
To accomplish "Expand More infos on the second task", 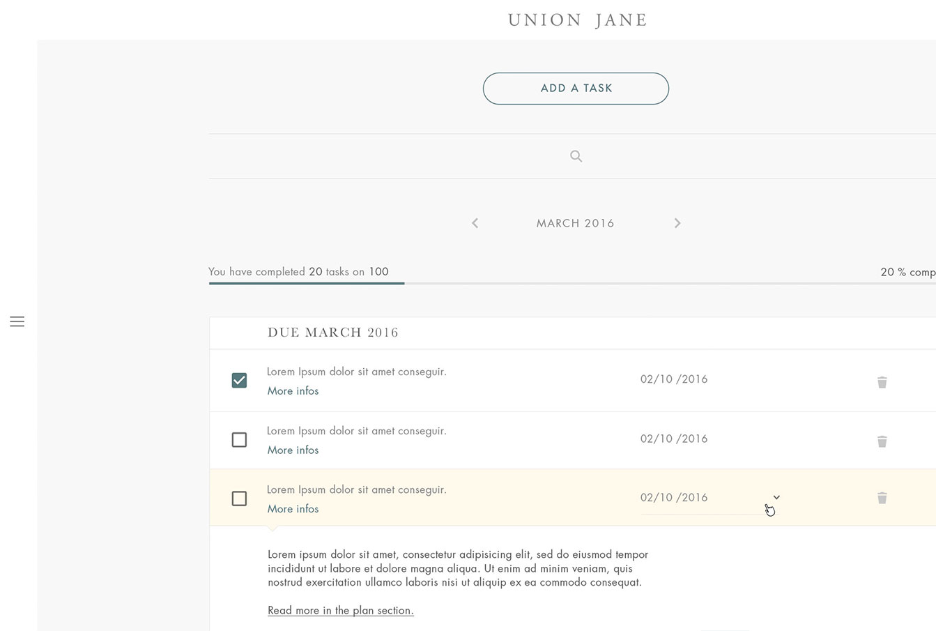I will click(x=293, y=450).
